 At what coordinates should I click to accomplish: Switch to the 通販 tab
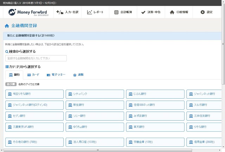[x=78, y=75]
